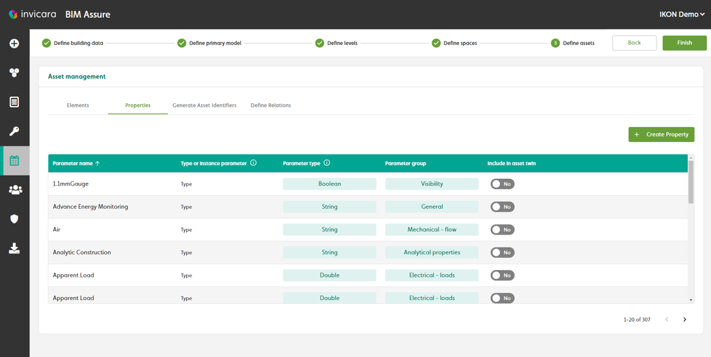Click the table's vertical scrollbar thumb

(691, 182)
